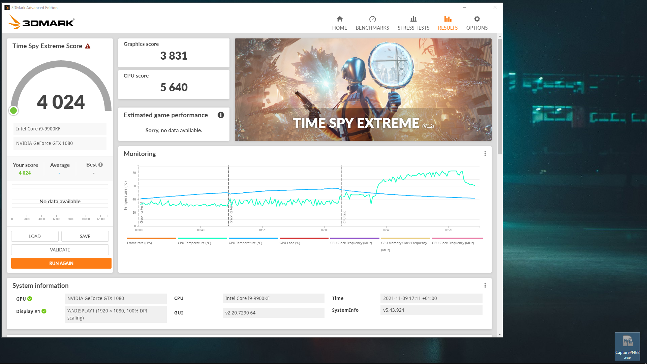Click RUN AGAIN button

click(61, 263)
